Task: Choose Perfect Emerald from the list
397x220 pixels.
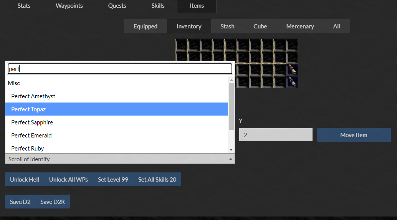Action: point(117,136)
